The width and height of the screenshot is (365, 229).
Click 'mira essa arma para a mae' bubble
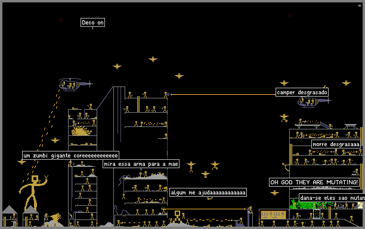click(141, 164)
